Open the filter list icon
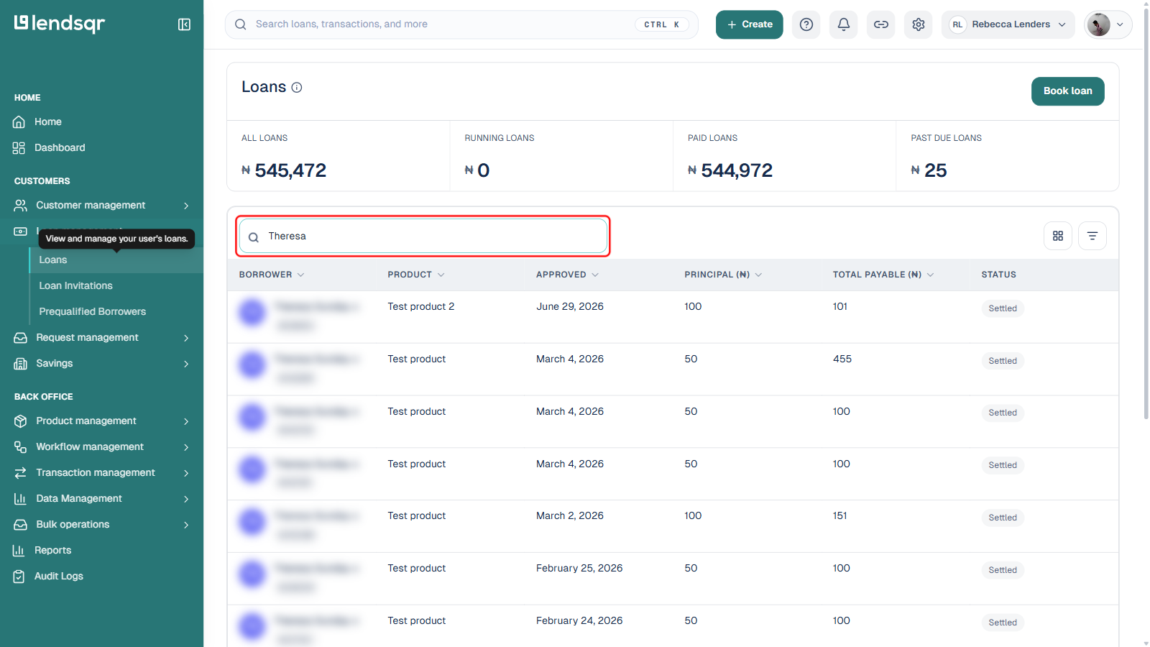 coord(1092,236)
